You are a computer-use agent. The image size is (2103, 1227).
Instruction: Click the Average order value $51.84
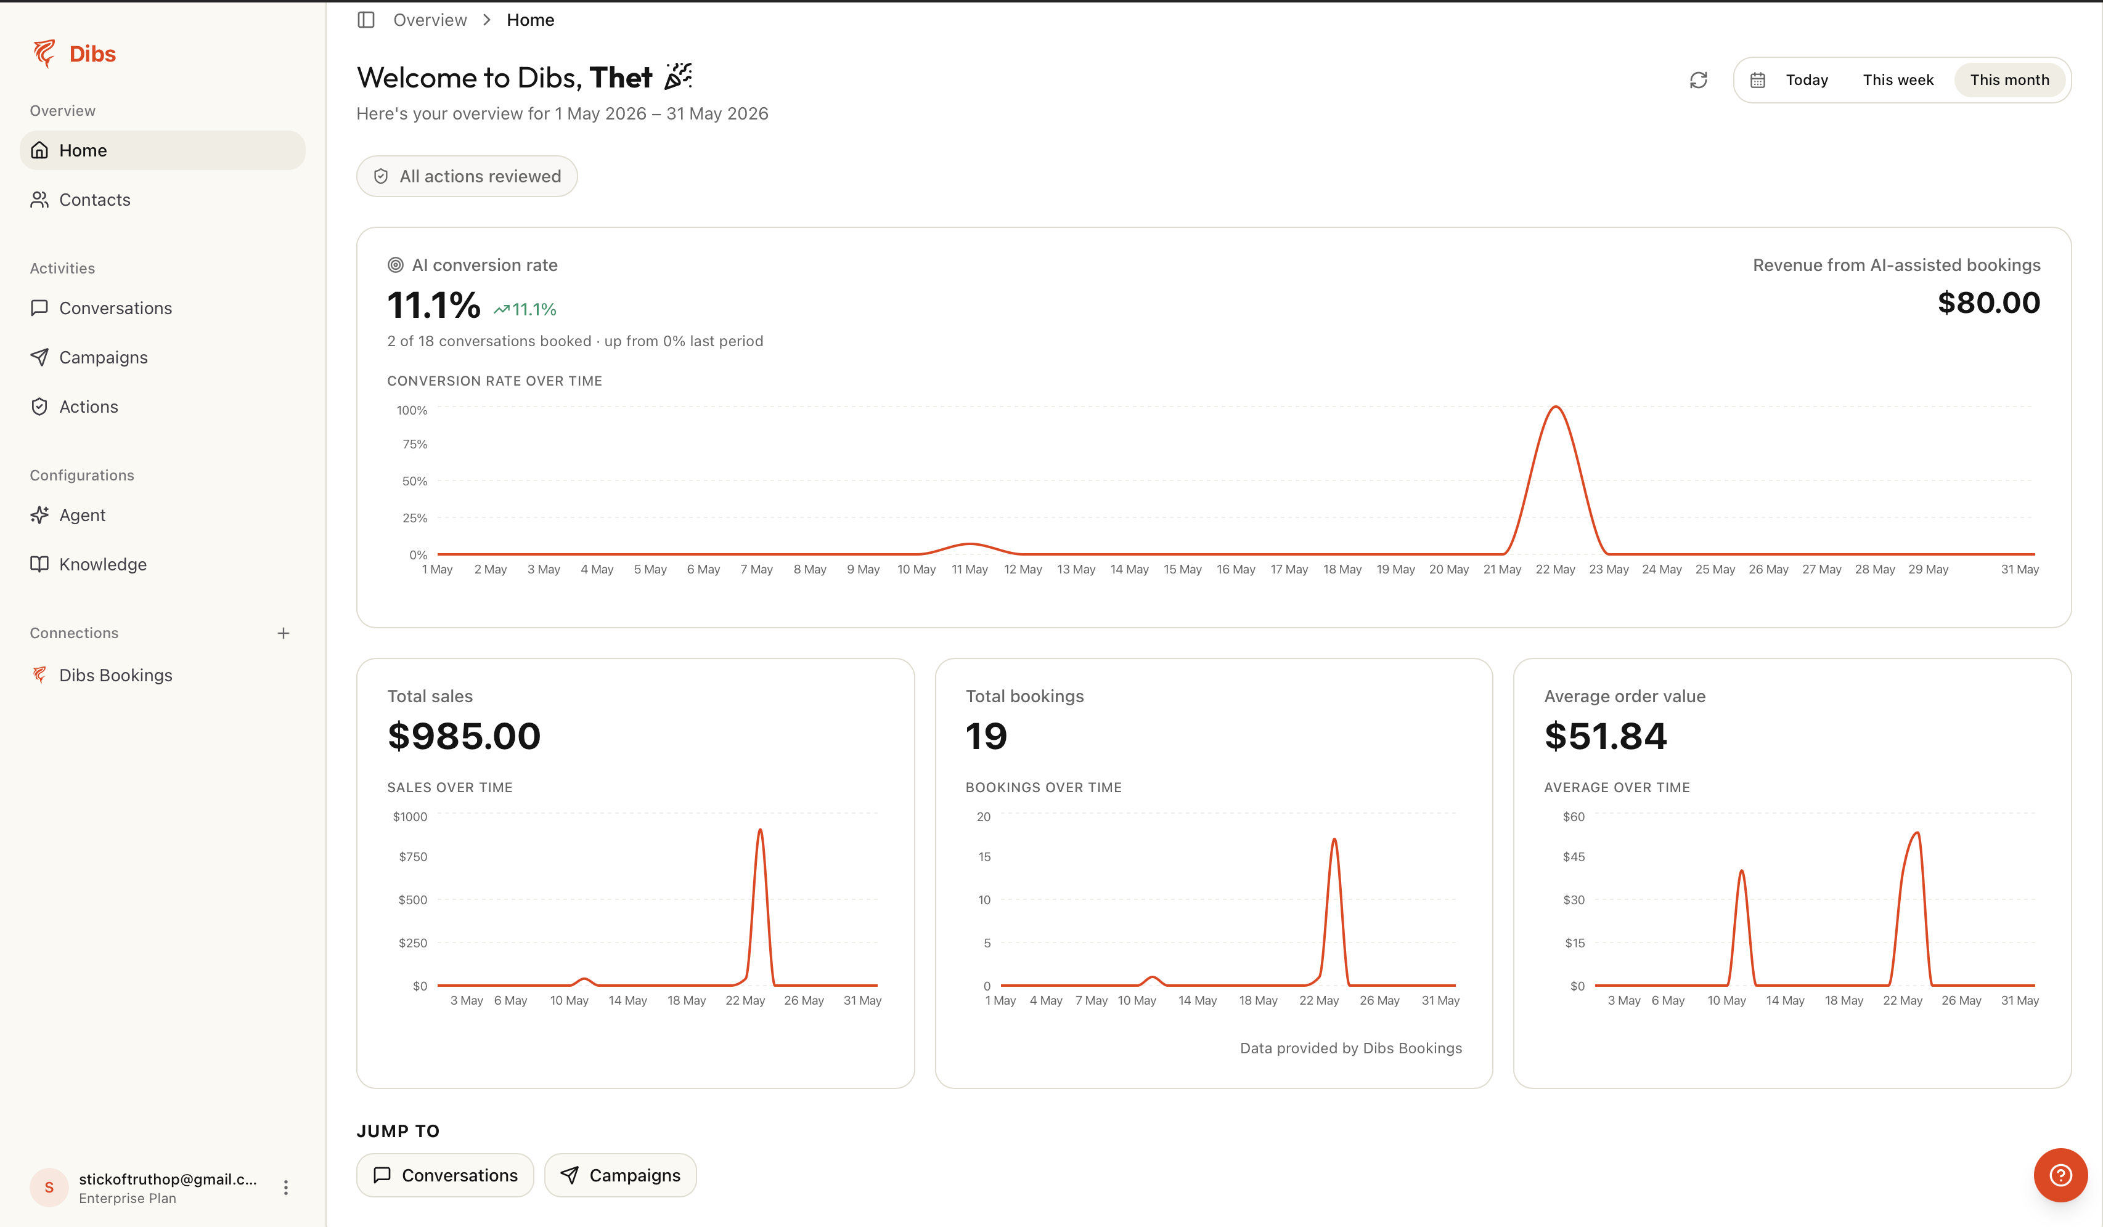point(1606,735)
